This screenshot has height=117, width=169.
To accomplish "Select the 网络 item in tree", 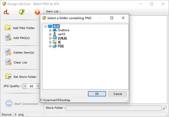I will [61, 46].
